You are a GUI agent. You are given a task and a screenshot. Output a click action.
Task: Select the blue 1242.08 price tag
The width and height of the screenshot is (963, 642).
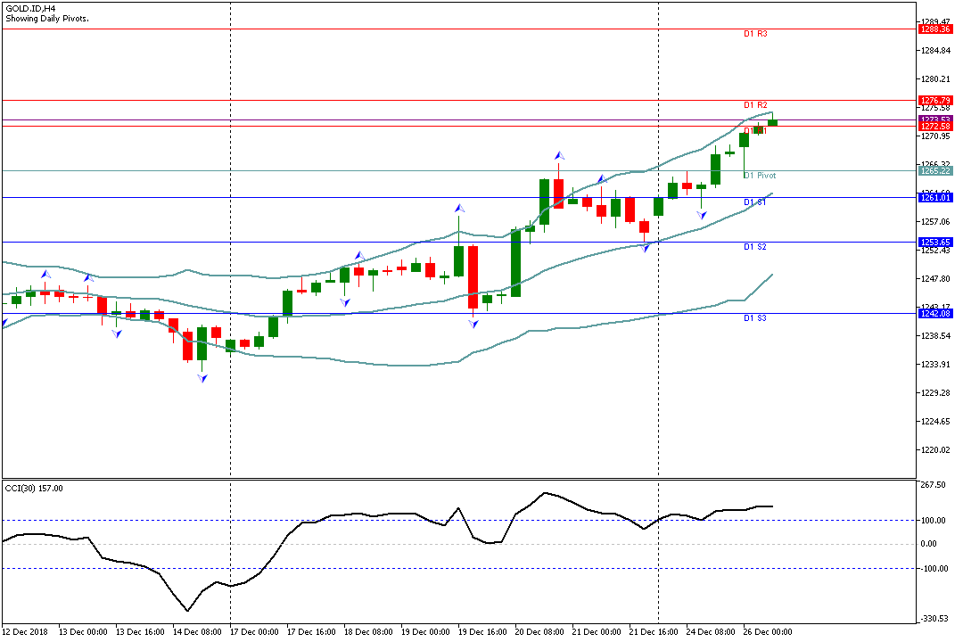(x=935, y=313)
